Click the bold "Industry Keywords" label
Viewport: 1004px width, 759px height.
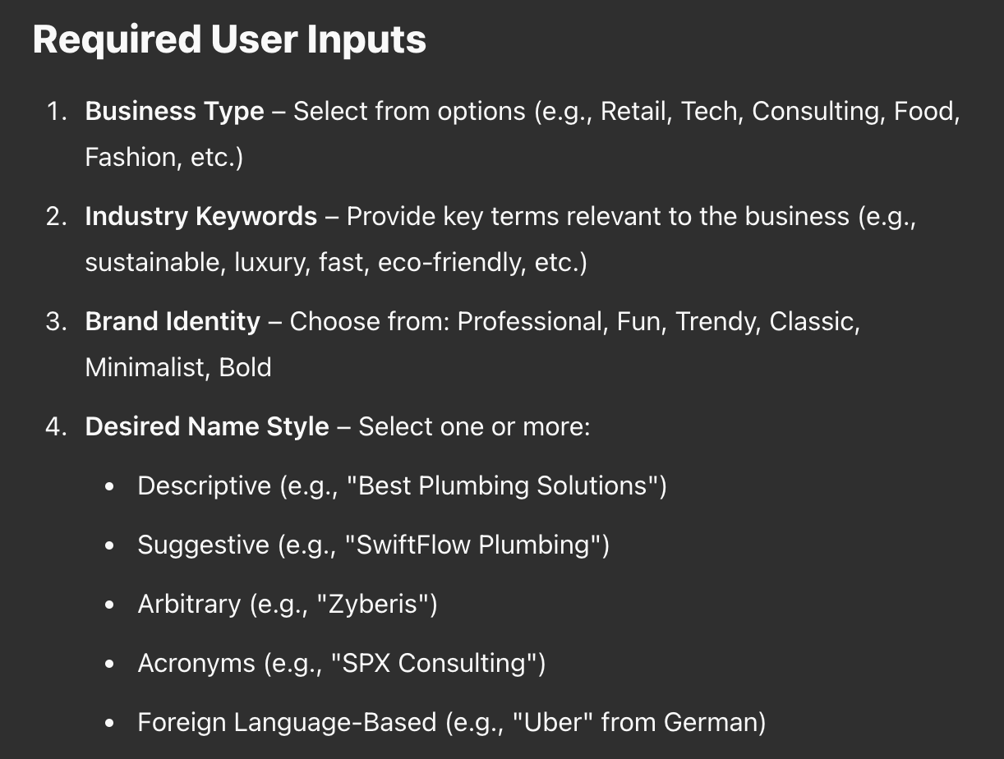[200, 216]
